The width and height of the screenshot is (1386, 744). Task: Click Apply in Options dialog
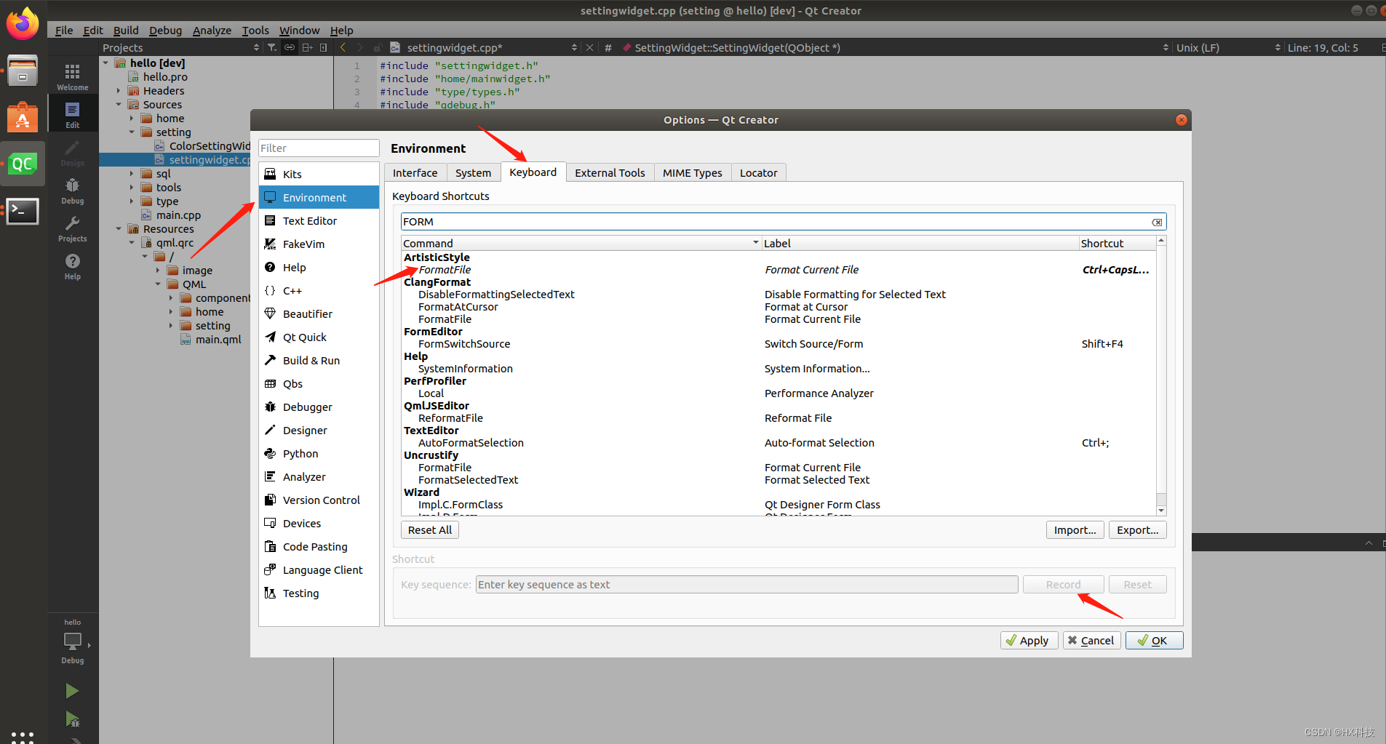(1029, 641)
